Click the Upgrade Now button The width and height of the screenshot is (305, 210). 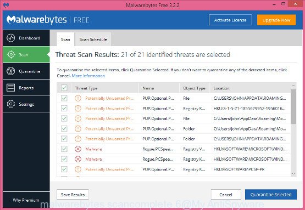(276, 20)
